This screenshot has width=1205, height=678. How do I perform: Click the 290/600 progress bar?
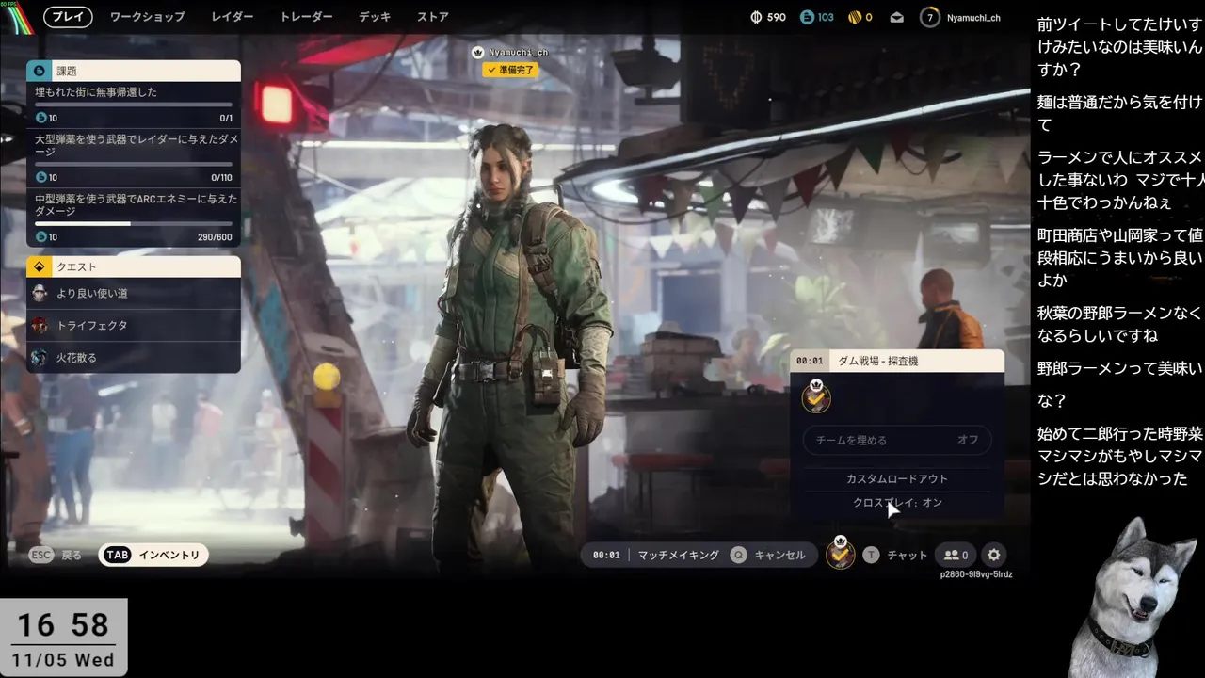click(x=134, y=224)
